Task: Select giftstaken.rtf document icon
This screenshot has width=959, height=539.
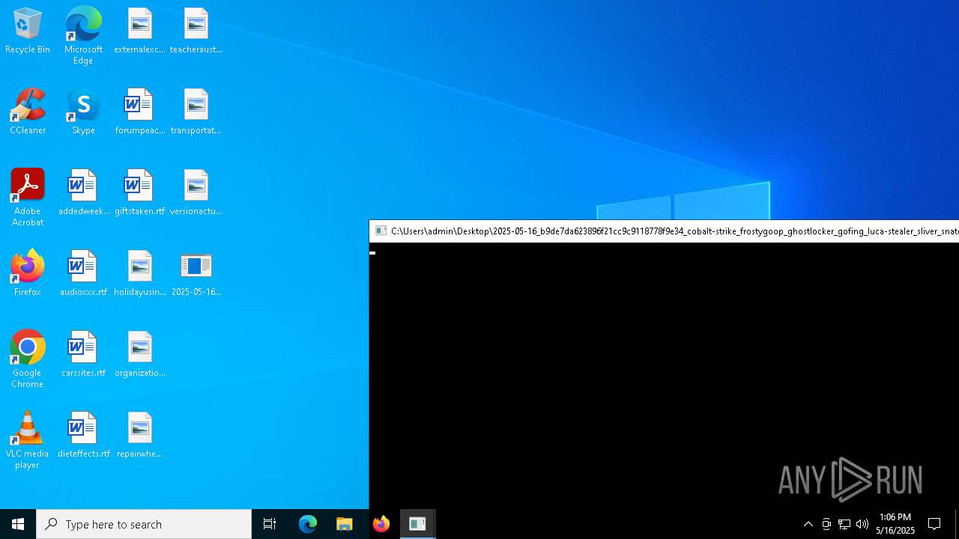Action: pyautogui.click(x=139, y=193)
